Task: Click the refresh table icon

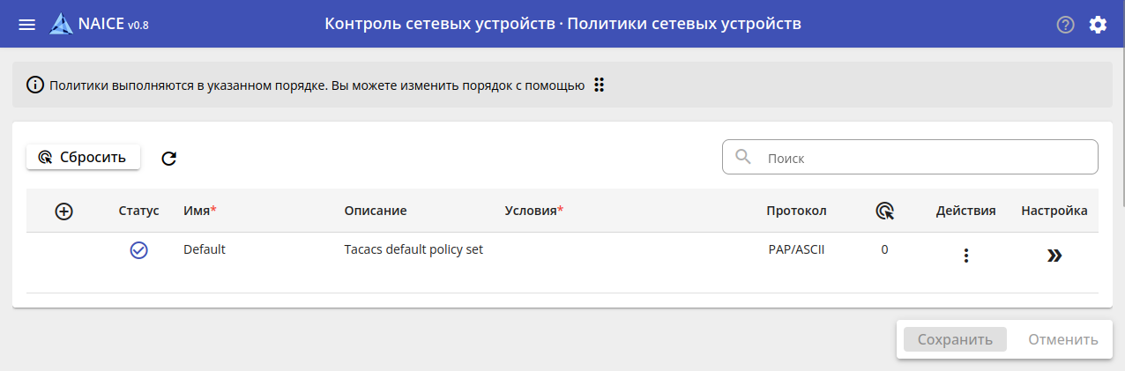Action: (x=169, y=158)
